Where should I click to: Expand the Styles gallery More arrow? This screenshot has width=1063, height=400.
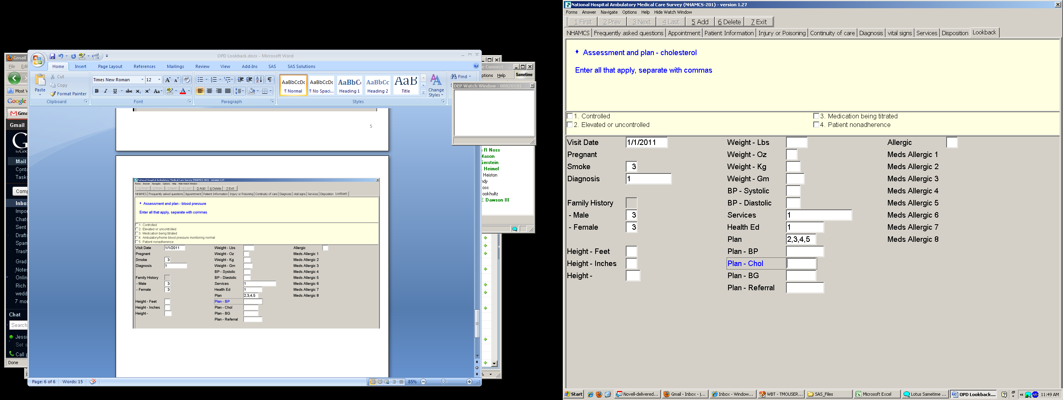pos(423,93)
